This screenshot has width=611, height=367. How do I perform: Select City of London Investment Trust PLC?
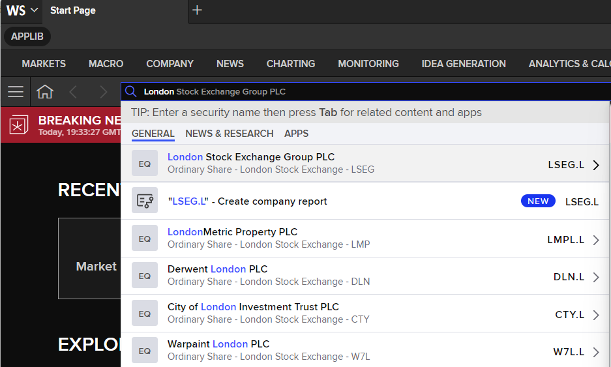365,314
